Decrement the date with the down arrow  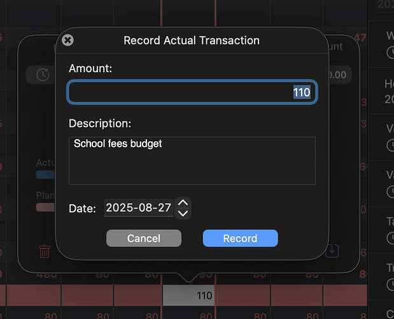point(183,213)
